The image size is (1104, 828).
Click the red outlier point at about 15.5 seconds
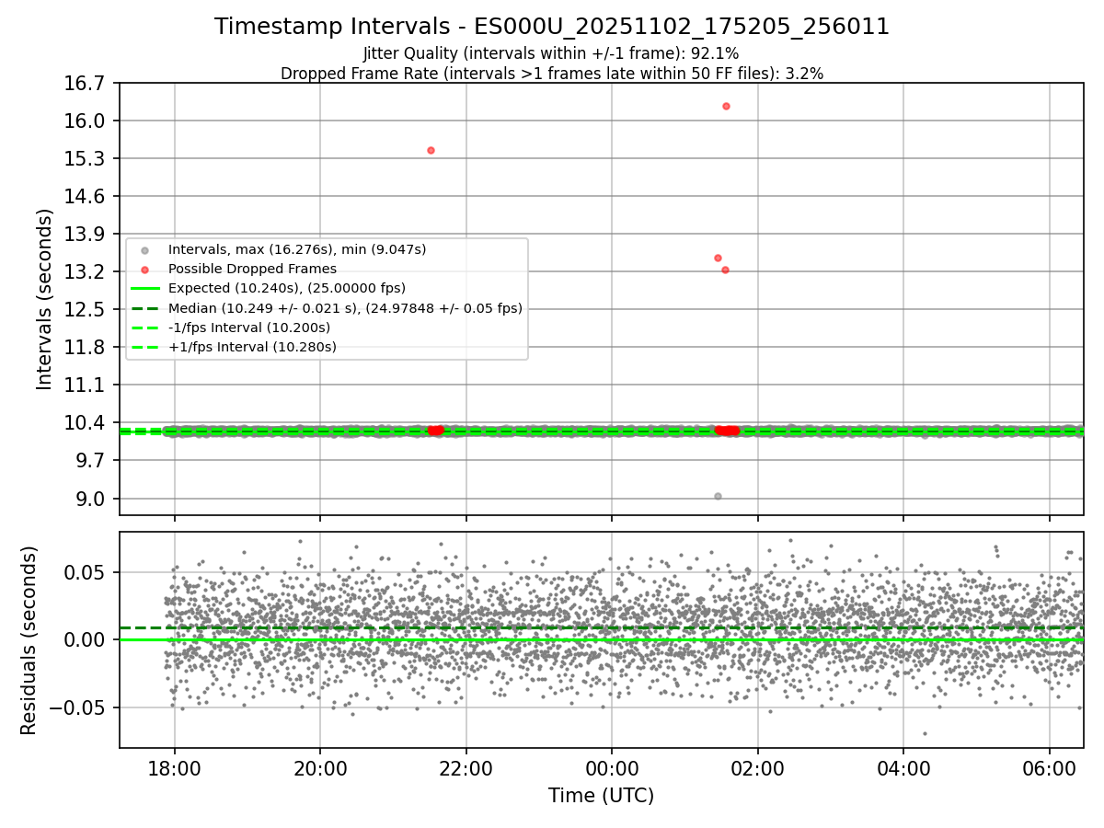point(431,150)
